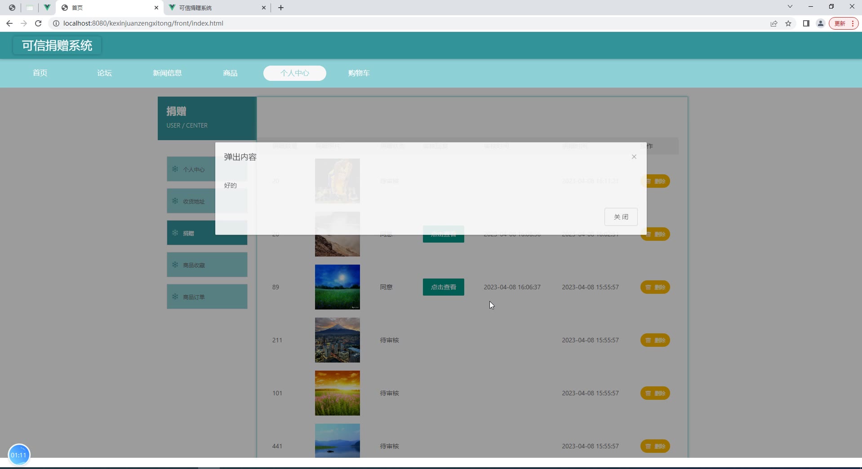Open 商品订单 in the left sidebar

[x=207, y=297]
